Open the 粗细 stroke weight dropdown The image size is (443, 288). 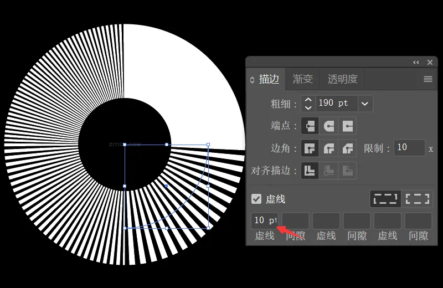(364, 104)
